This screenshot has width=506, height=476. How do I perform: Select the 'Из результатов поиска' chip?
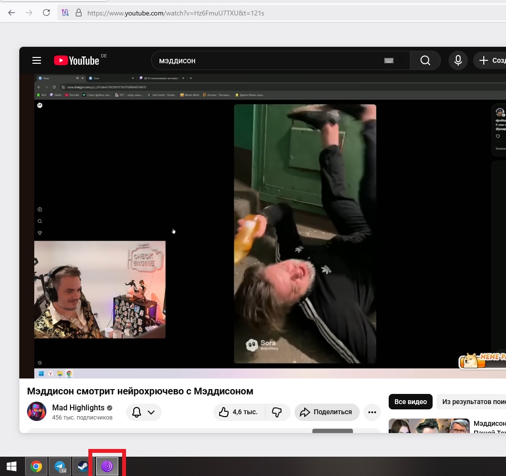tap(471, 402)
